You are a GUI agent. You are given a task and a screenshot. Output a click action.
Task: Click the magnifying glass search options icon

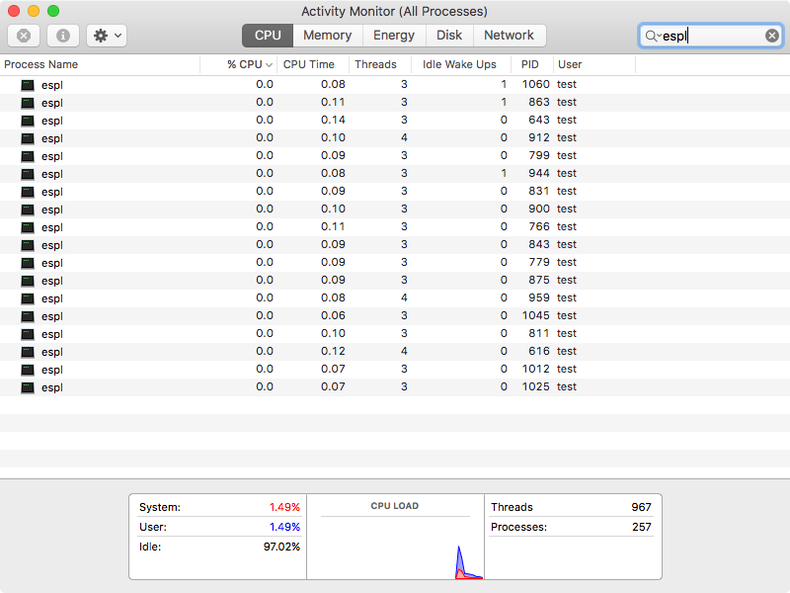(653, 36)
